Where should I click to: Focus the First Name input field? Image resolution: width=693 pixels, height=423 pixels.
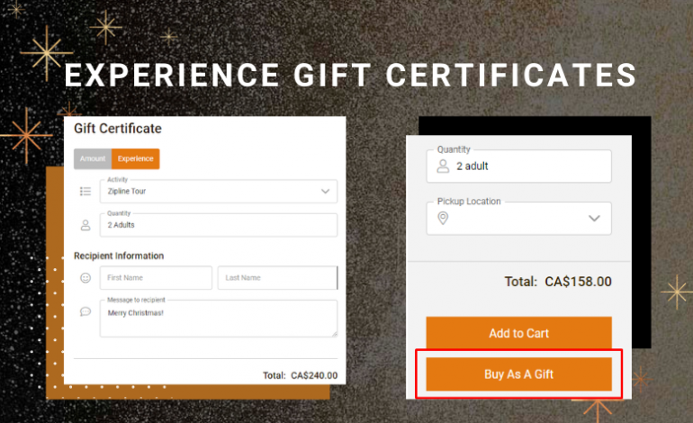click(x=156, y=278)
